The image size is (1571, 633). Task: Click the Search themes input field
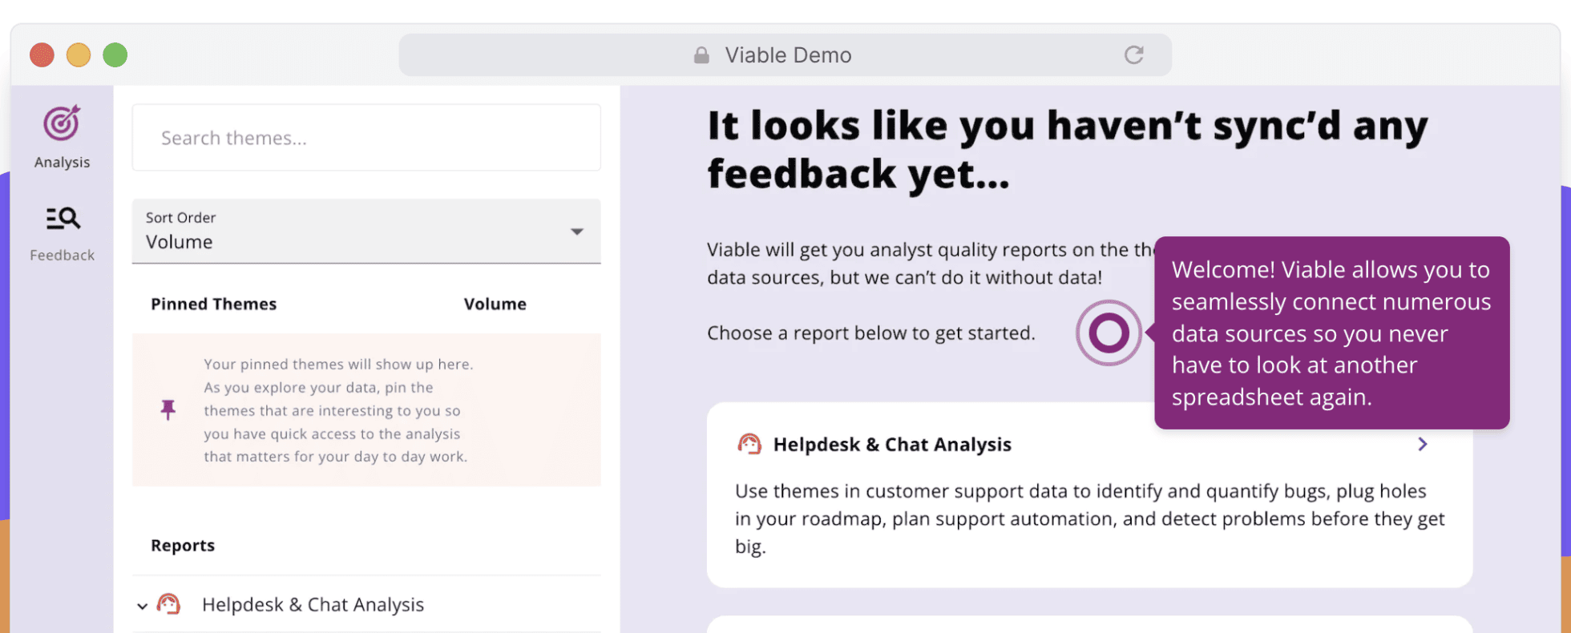point(366,137)
